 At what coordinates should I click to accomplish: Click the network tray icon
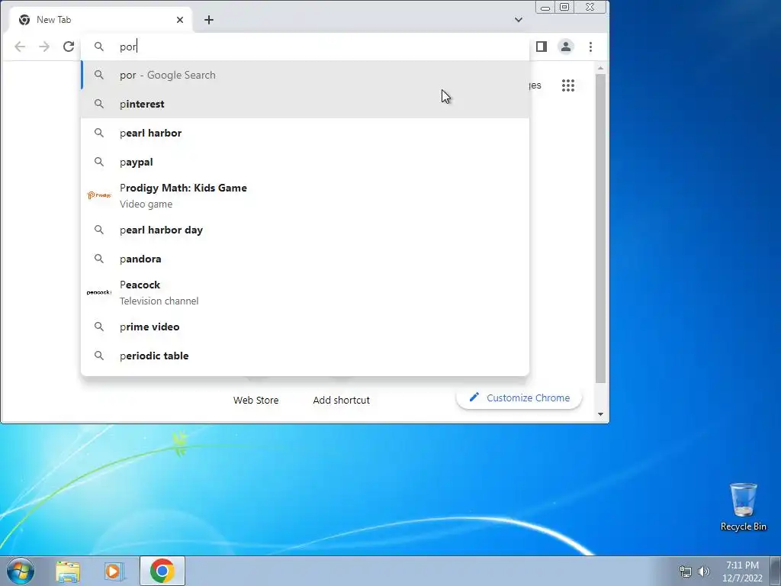686,572
